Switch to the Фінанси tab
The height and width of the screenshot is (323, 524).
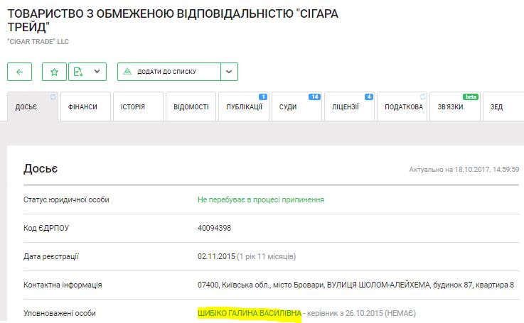(82, 107)
